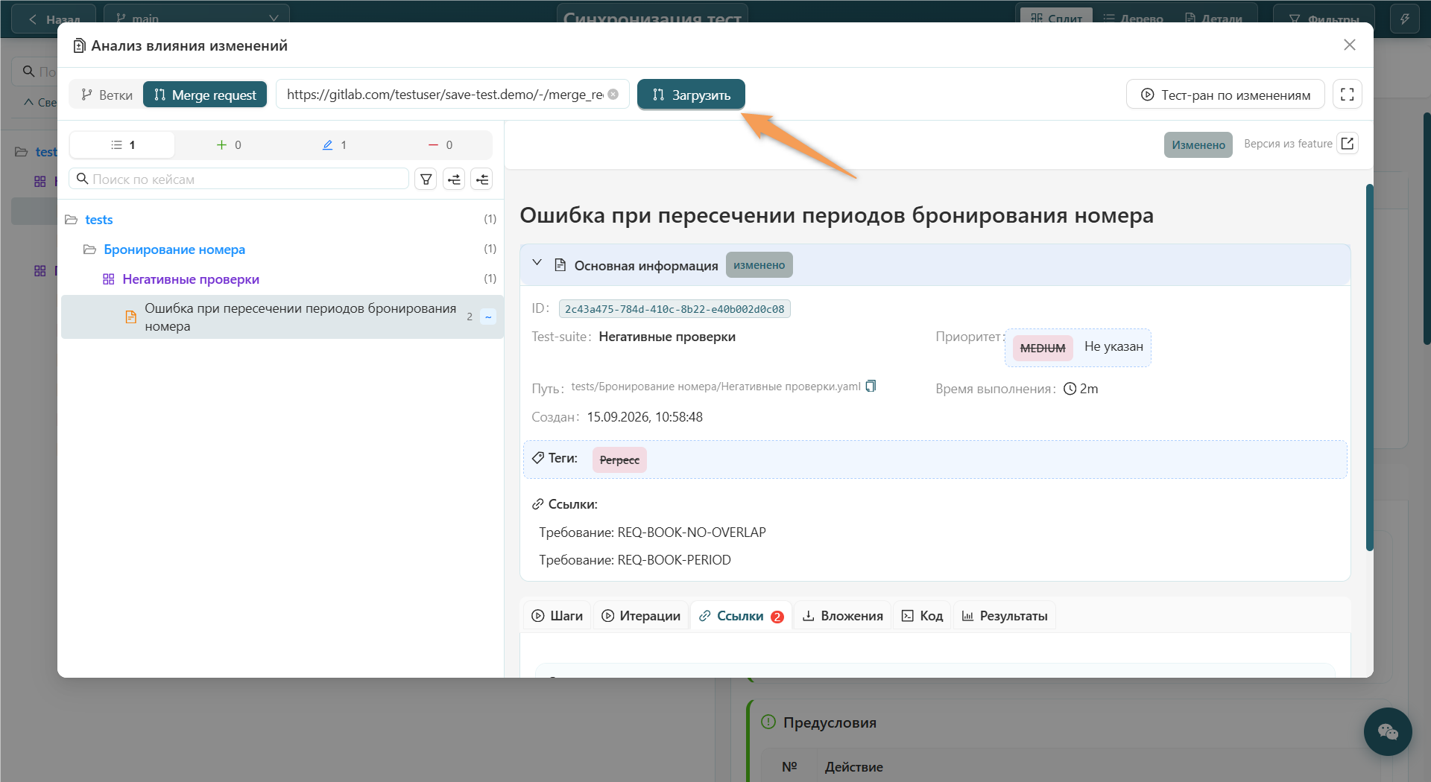Open the chat support bubble
Screen dimensions: 1431x782
(1388, 731)
